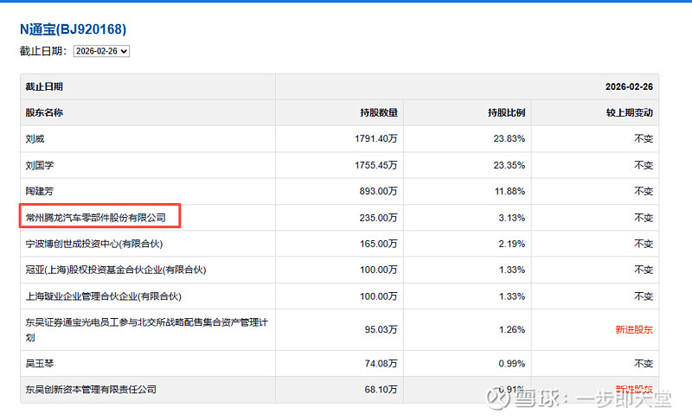
Task: Select 上海璇业企业管理合伙企业 shareholder name
Action: (x=103, y=296)
